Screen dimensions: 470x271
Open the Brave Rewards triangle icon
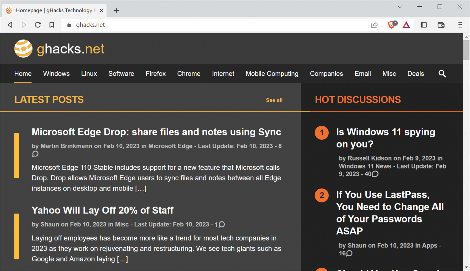tap(406, 25)
